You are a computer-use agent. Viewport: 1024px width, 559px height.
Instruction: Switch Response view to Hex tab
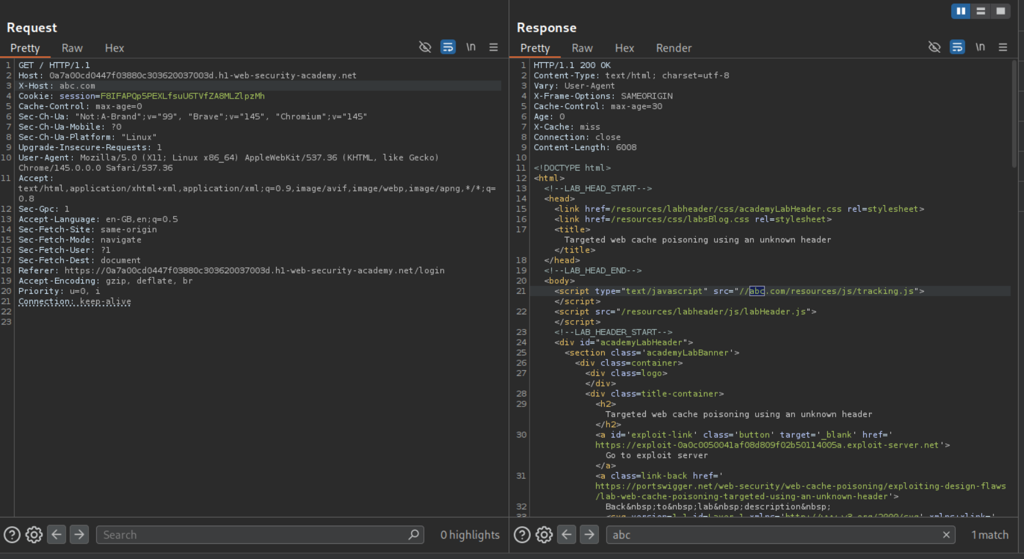tap(624, 48)
